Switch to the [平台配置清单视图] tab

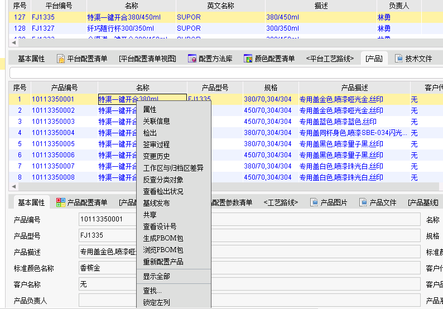click(x=147, y=59)
